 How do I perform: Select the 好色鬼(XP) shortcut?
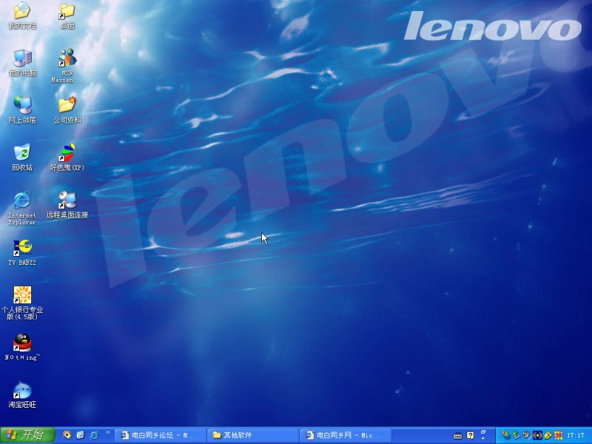tap(67, 153)
